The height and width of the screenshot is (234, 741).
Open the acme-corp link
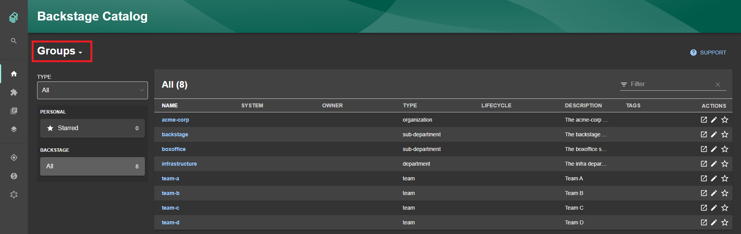[175, 120]
